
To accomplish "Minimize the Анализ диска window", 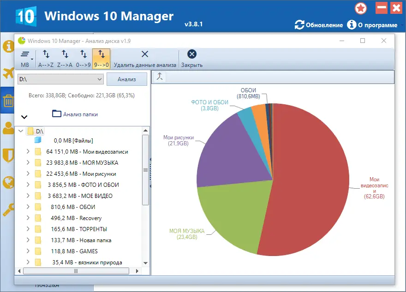I will click(342, 41).
